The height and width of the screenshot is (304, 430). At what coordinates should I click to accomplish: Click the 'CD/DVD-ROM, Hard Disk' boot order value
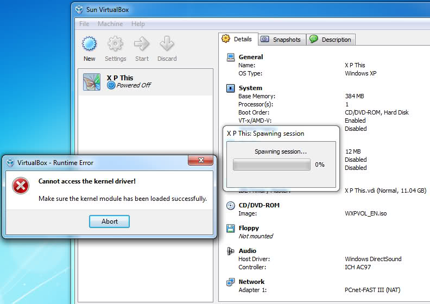coord(377,112)
